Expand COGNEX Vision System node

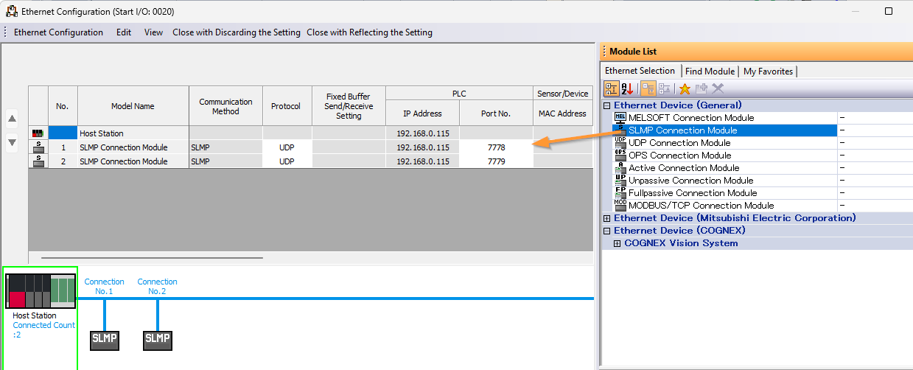[x=618, y=243]
